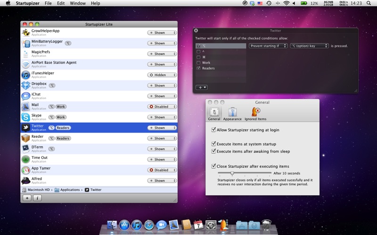
Task: Click the MagicPrefs app icon
Action: click(26, 54)
